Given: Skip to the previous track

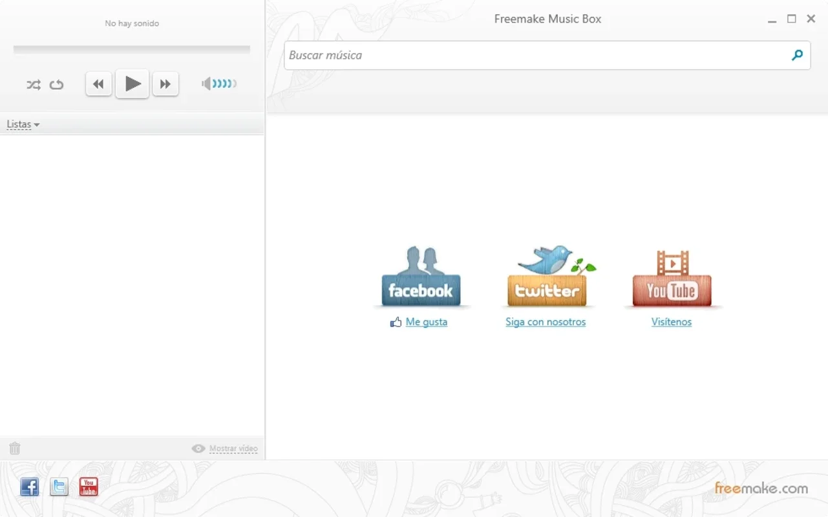Looking at the screenshot, I should (99, 84).
